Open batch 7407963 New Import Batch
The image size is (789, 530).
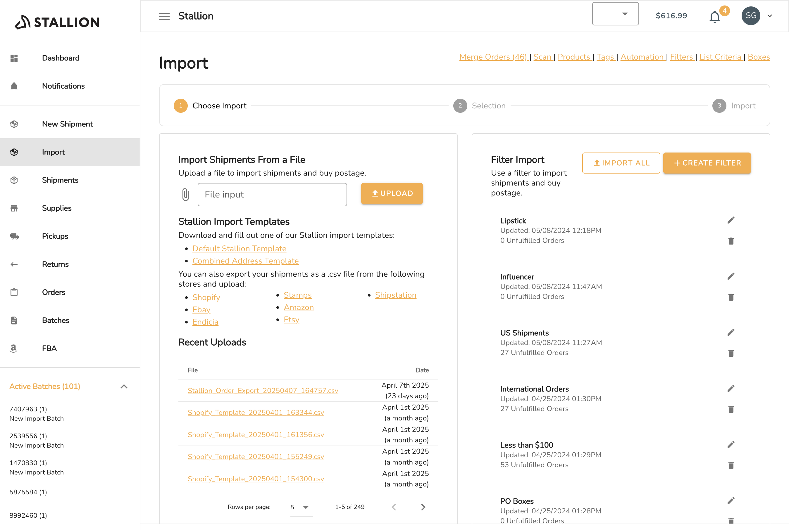37,414
